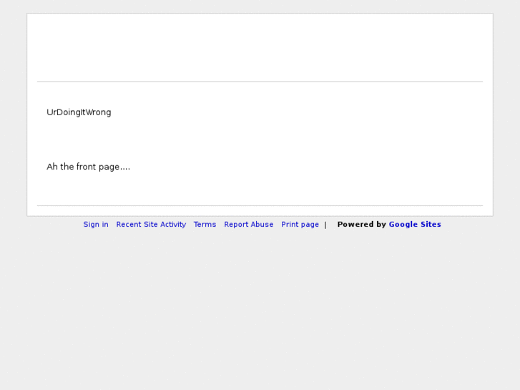
Task: Click Report Abuse in the footer
Action: [x=248, y=225]
